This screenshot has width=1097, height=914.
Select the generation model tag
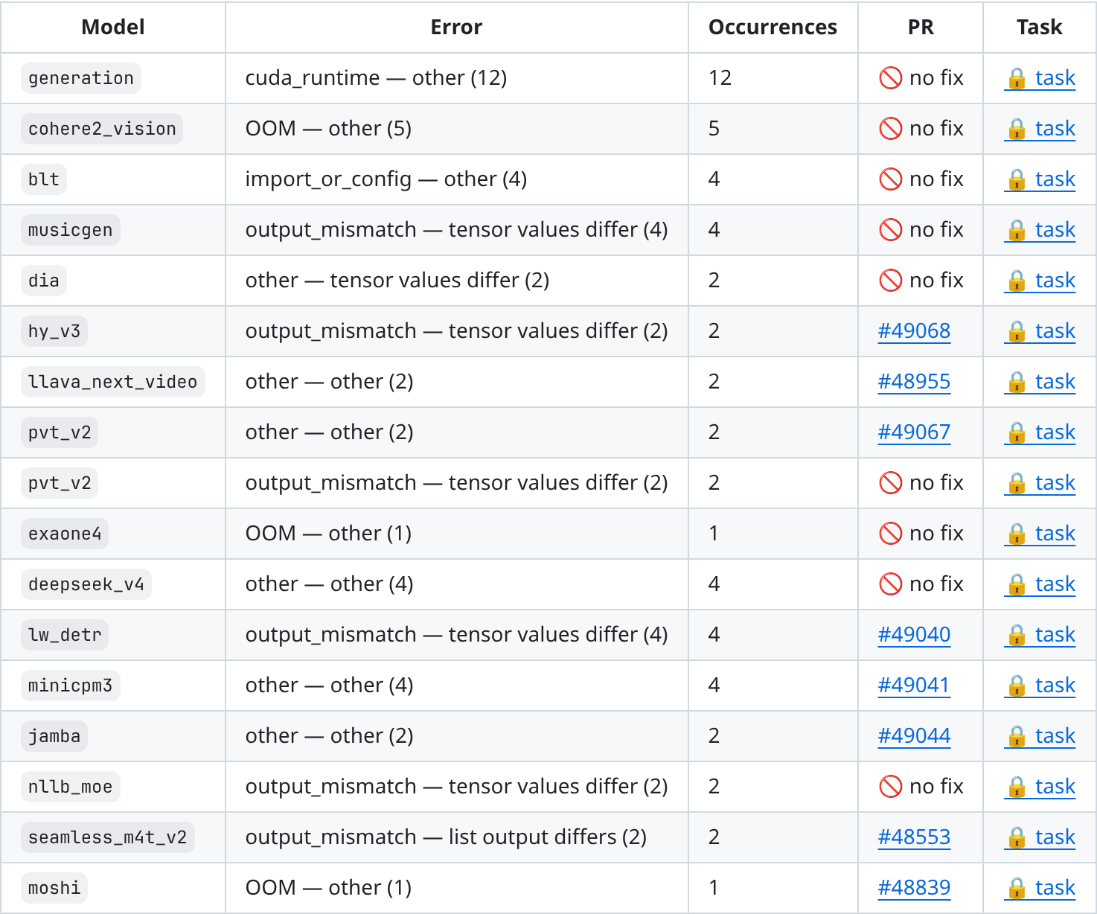point(81,78)
